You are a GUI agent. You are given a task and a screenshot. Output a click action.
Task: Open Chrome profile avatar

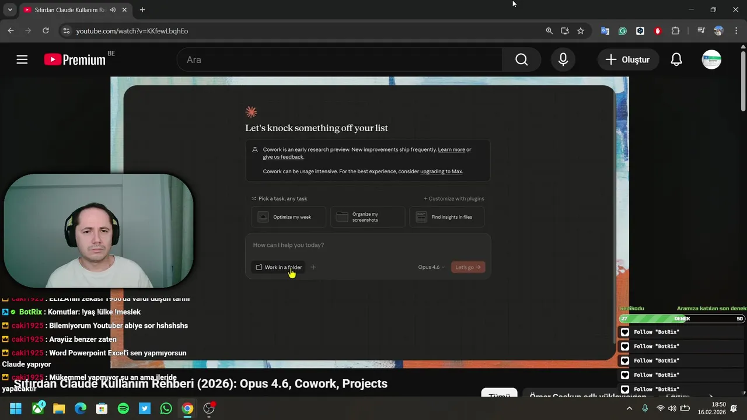click(718, 31)
